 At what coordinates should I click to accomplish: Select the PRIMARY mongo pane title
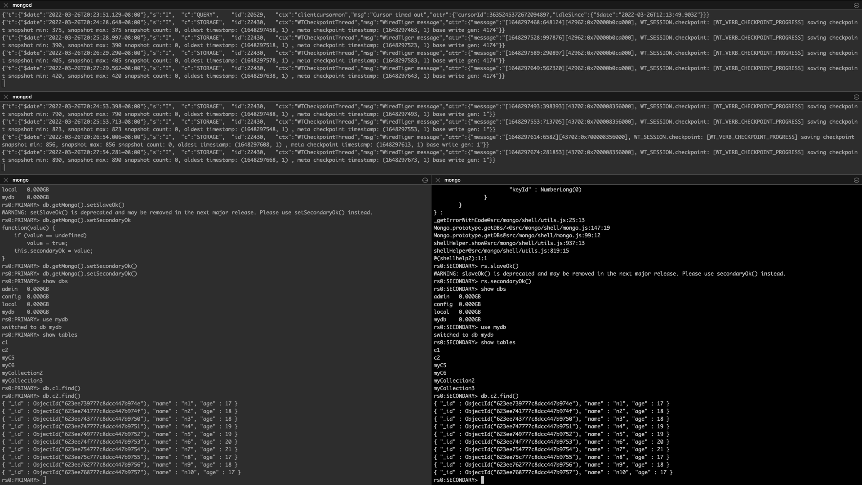tap(21, 180)
